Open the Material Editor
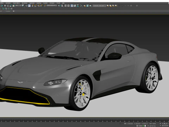 [x=81, y=6]
